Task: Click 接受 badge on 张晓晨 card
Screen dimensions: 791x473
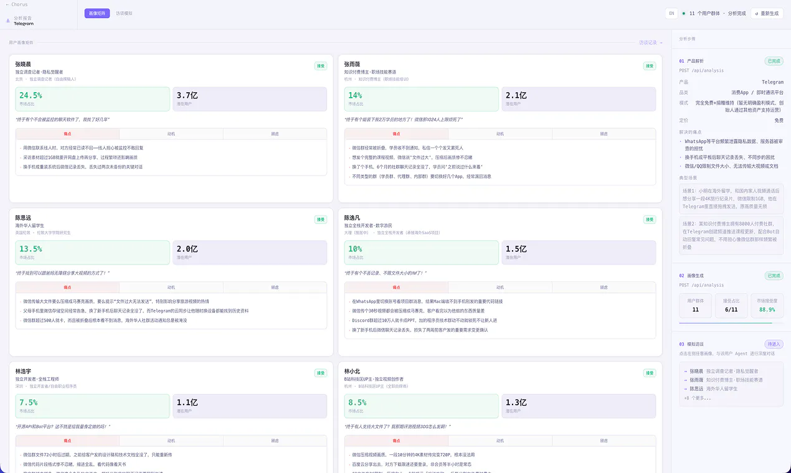Action: [x=320, y=66]
